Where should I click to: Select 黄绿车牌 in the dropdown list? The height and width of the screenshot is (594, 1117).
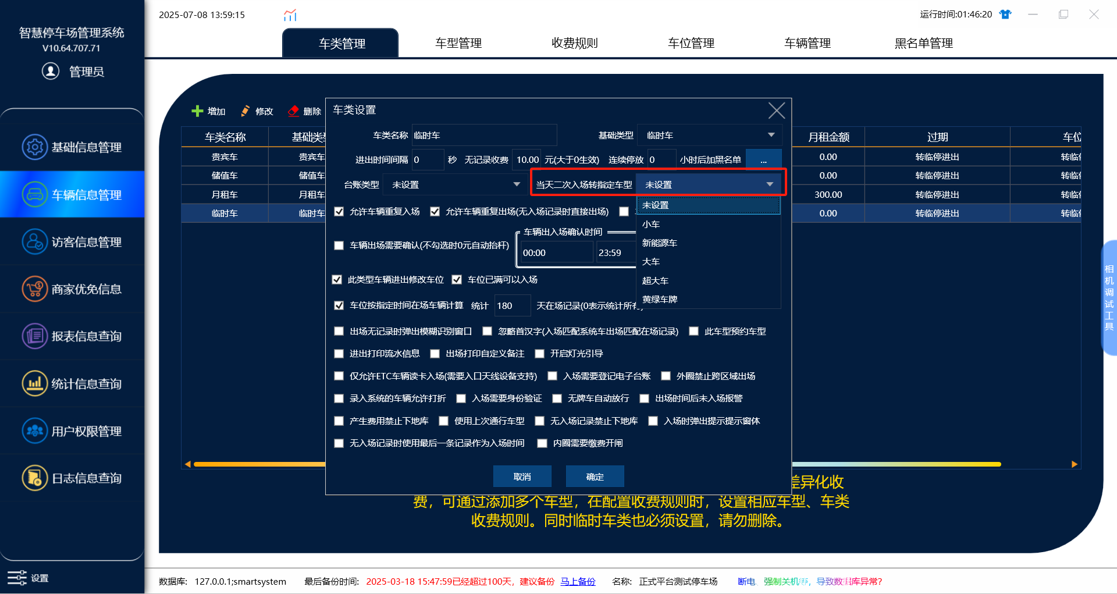(708, 299)
